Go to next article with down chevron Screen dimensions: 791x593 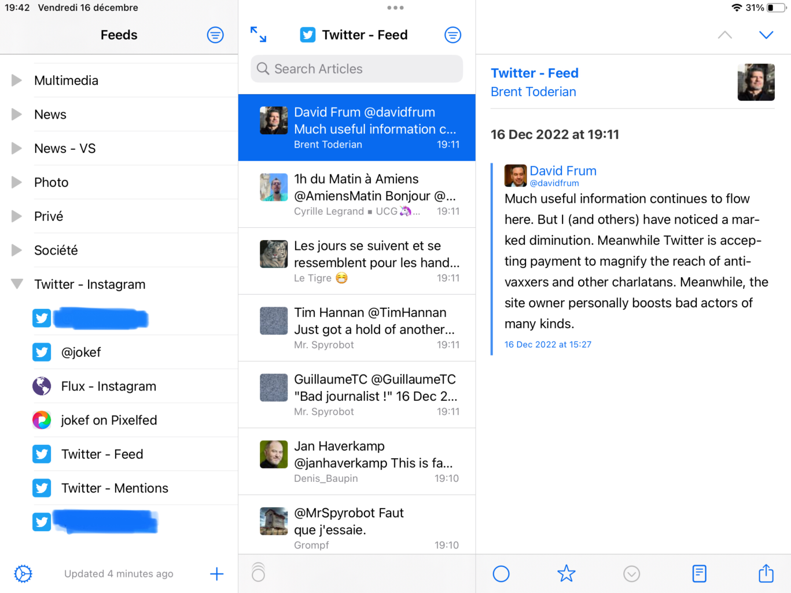coord(766,35)
